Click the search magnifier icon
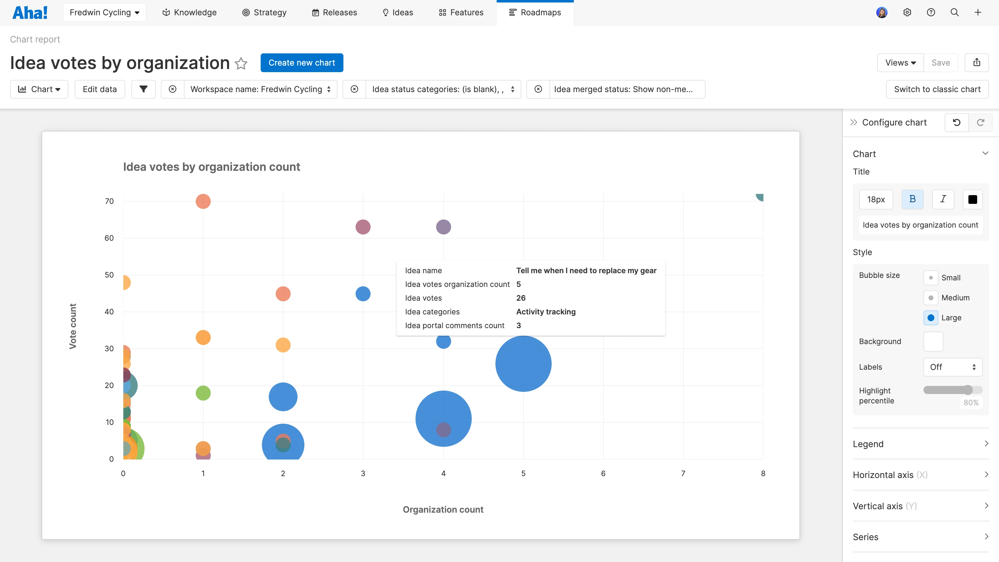The height and width of the screenshot is (562, 999). pos(954,12)
